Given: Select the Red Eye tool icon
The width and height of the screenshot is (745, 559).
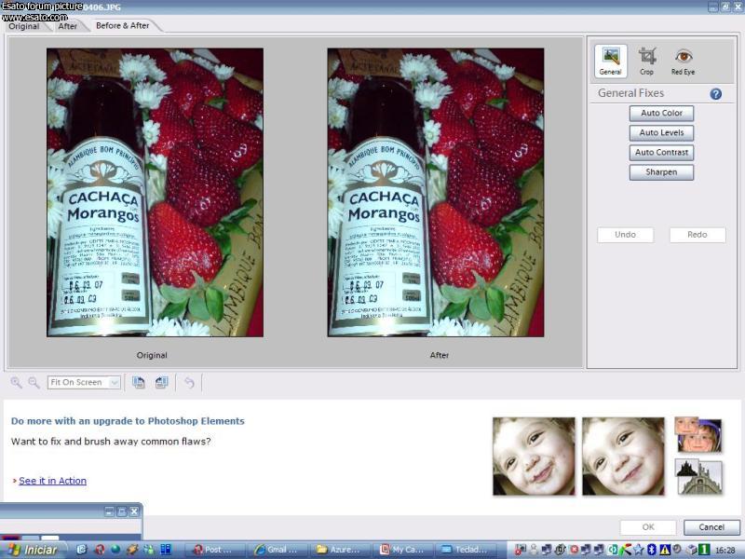Looking at the screenshot, I should (683, 61).
